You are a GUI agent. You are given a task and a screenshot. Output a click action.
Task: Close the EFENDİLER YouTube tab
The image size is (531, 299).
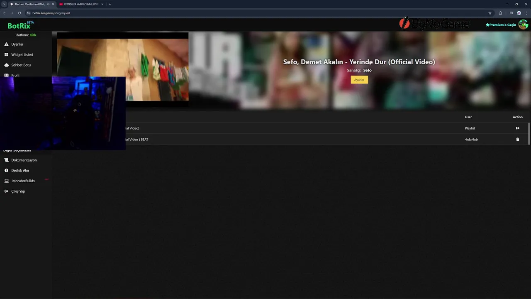[102, 4]
